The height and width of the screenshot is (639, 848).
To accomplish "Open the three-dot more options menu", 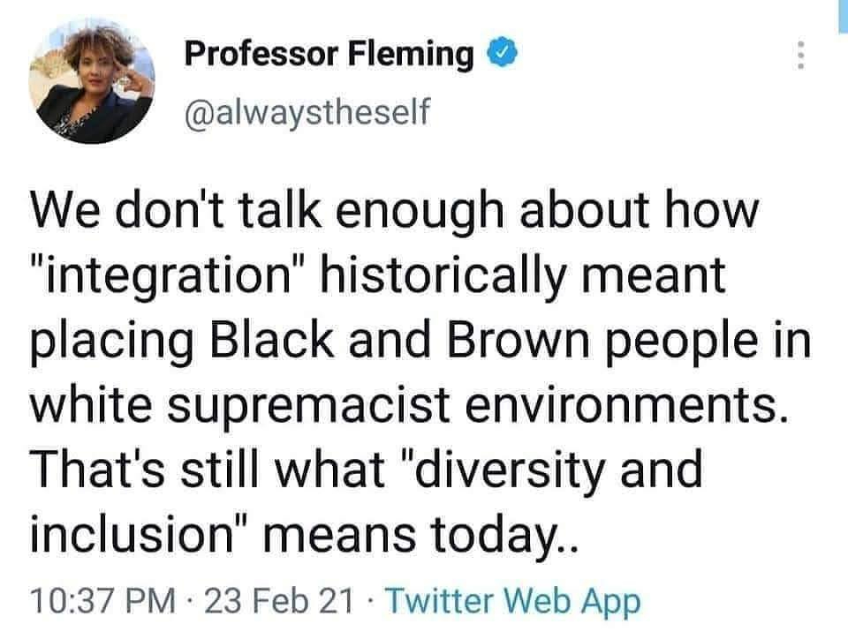I will click(x=801, y=56).
